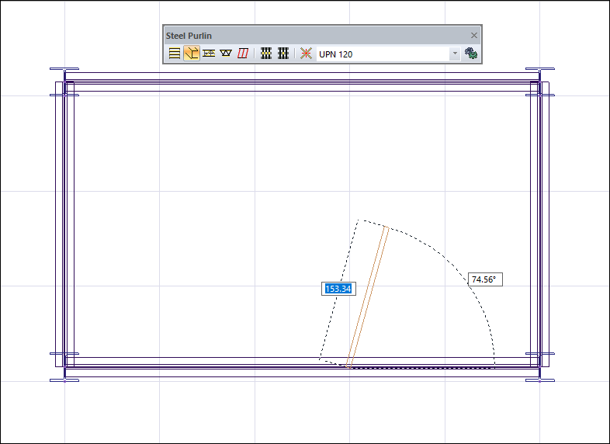The height and width of the screenshot is (444, 610).
Task: Click the second black grid pattern icon
Action: 283,54
